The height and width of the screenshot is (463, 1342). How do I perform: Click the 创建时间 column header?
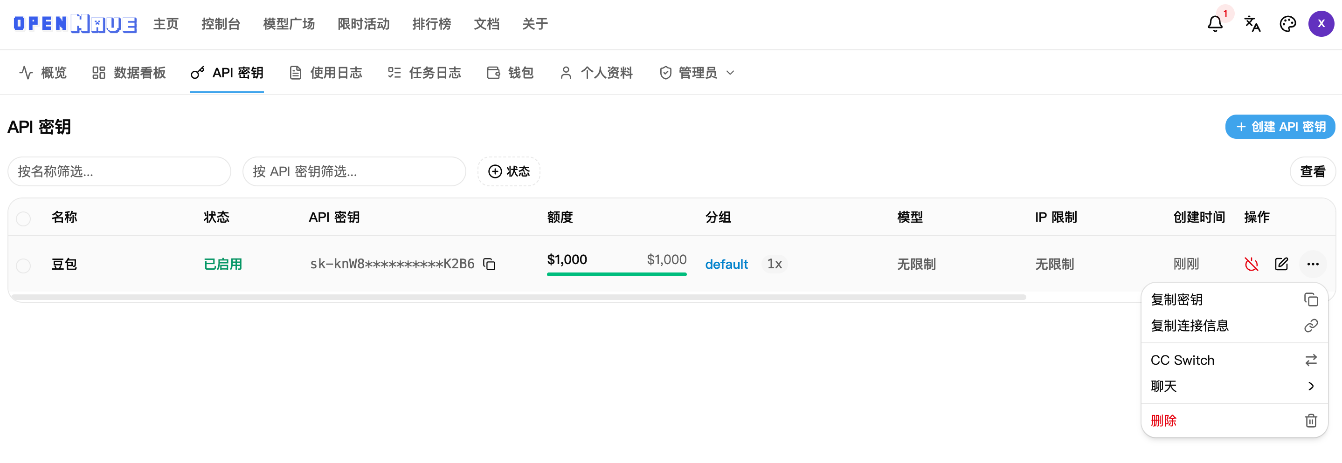click(1199, 218)
